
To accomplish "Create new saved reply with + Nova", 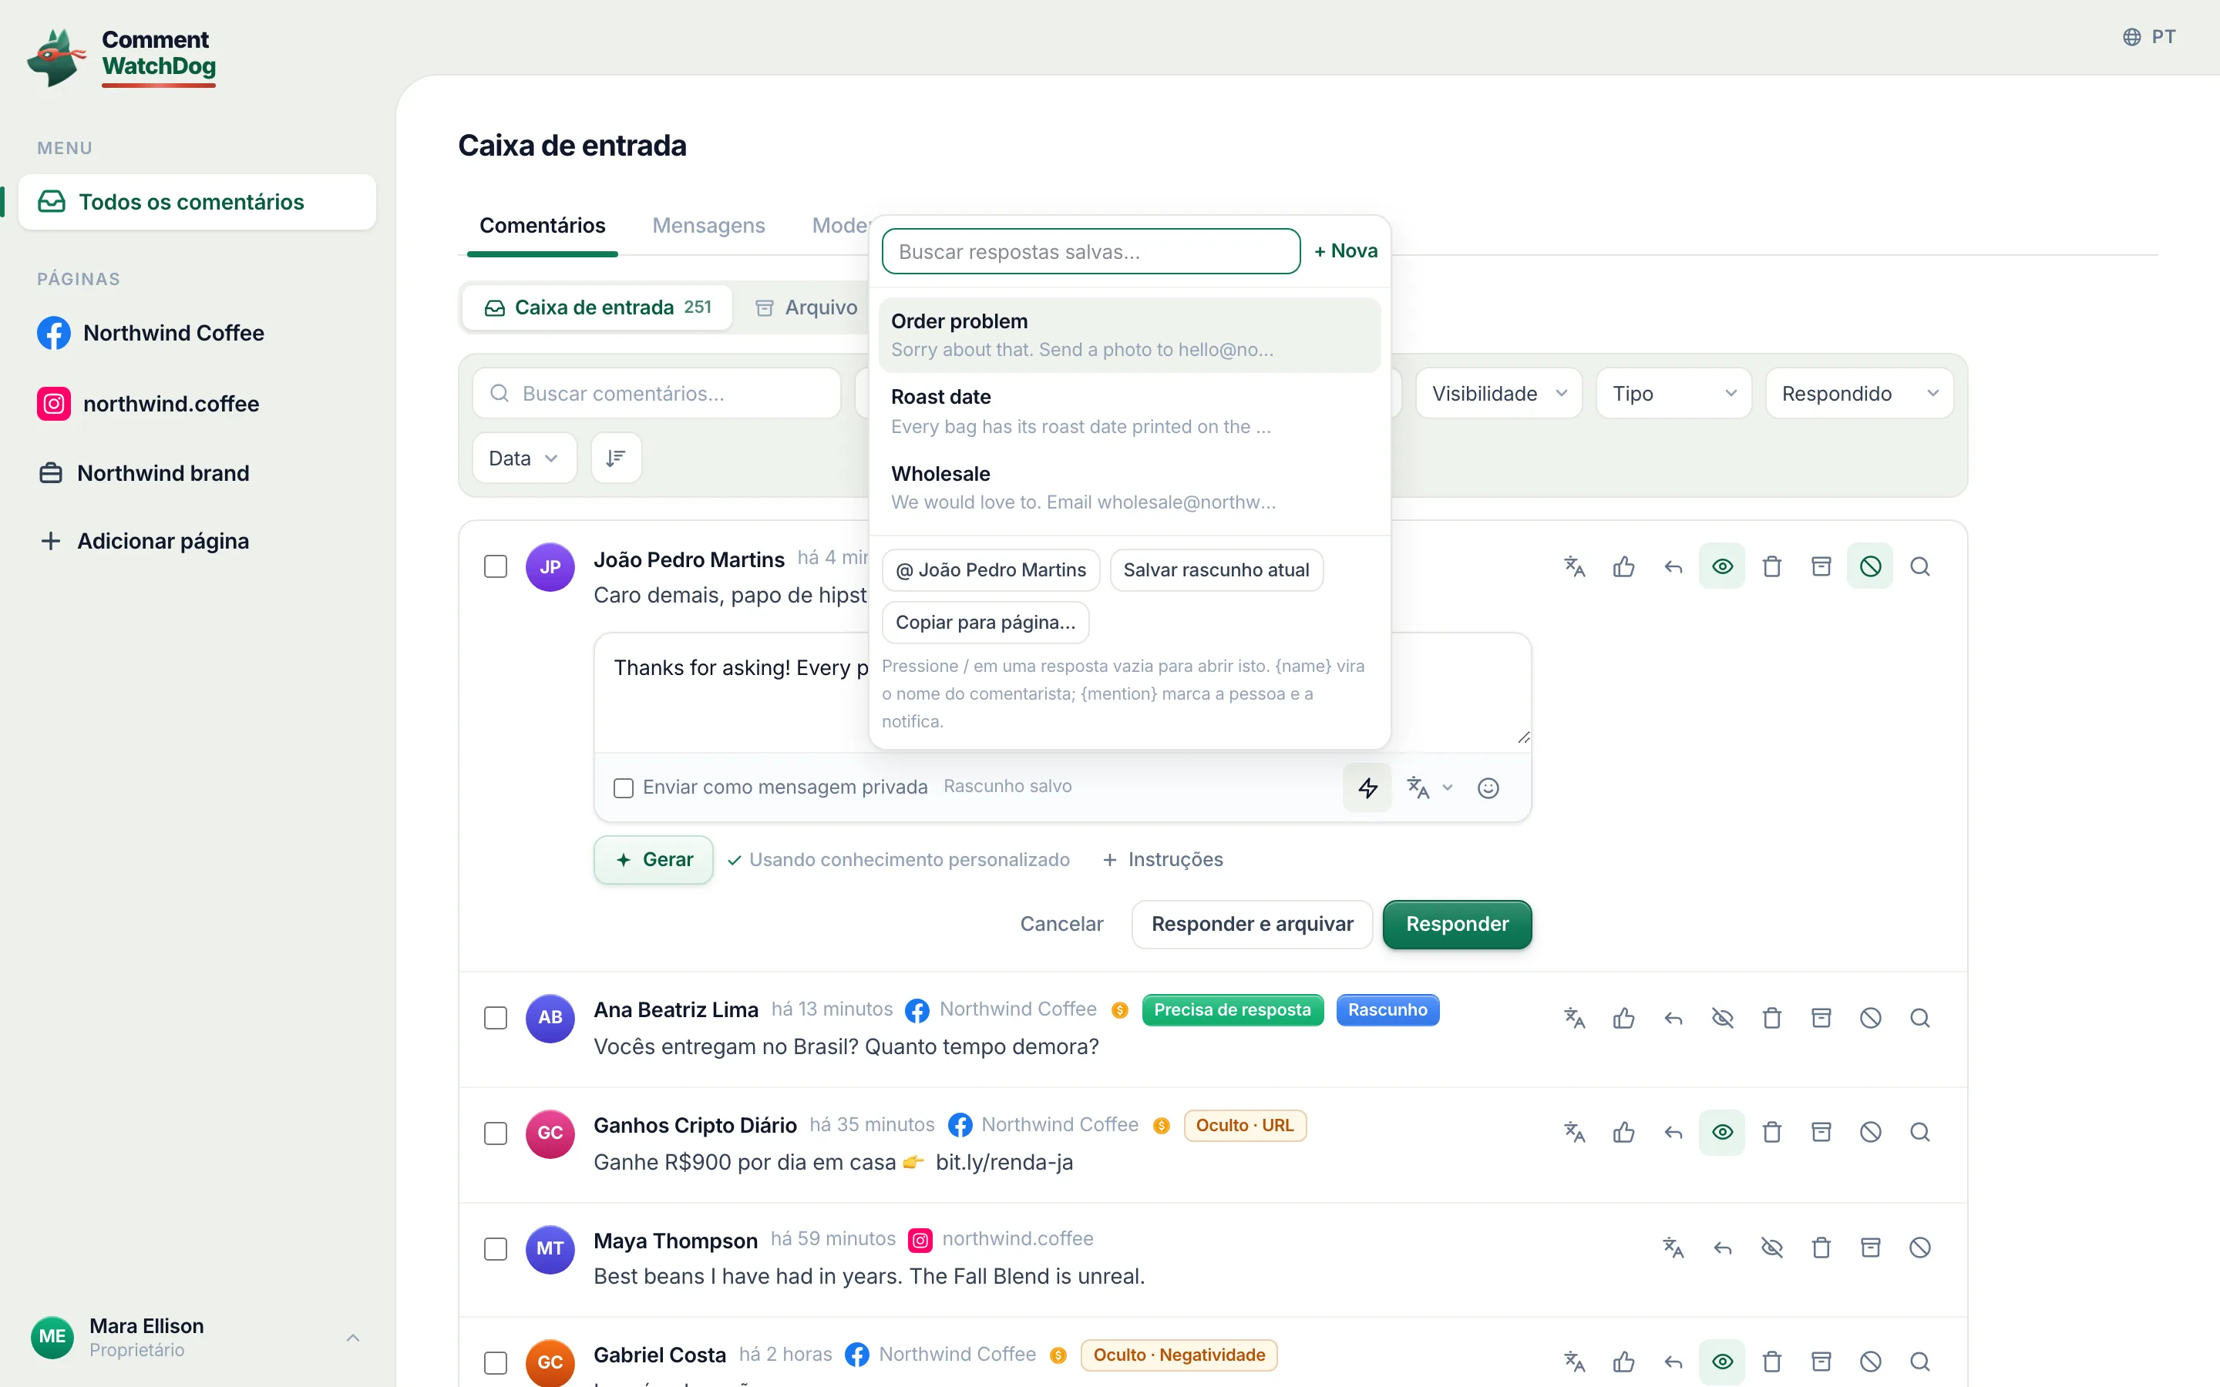I will [x=1346, y=251].
